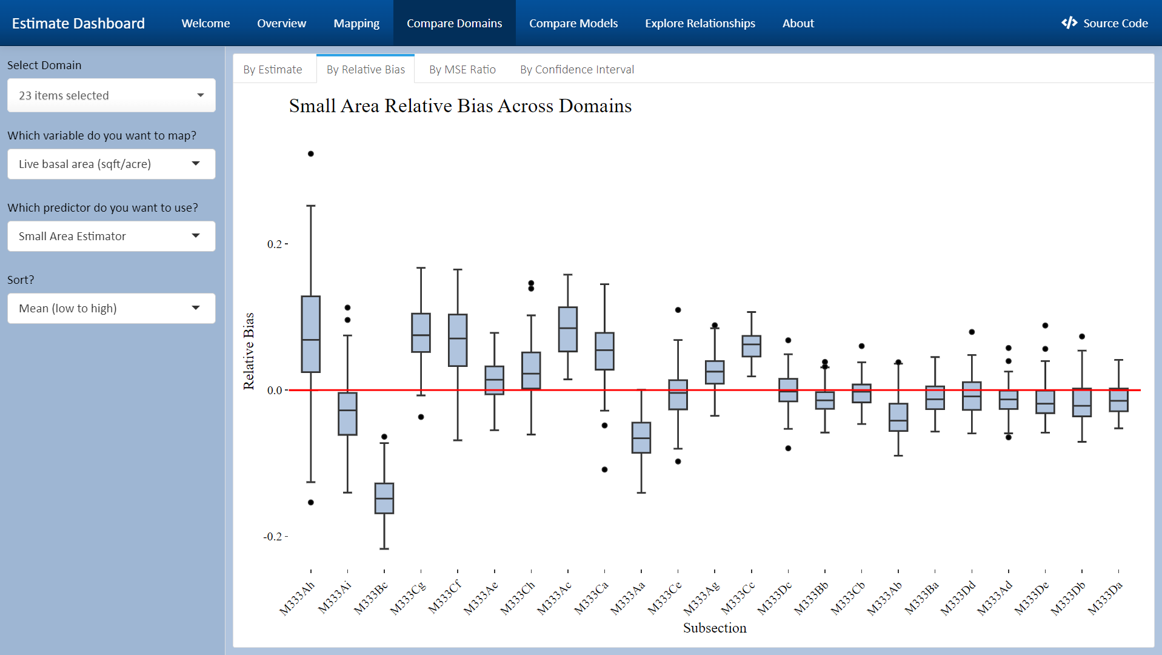This screenshot has width=1162, height=655.
Task: Click the 0.2 y-axis tick label
Action: (x=274, y=244)
